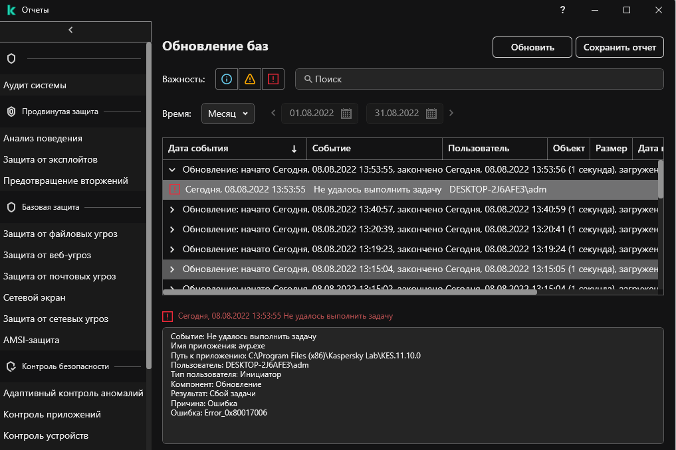Open calendar for end date 31.08.2022
Viewport: 676px width, 450px height.
[431, 113]
